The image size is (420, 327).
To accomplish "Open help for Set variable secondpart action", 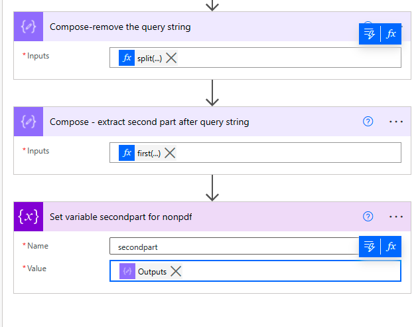I will (368, 217).
